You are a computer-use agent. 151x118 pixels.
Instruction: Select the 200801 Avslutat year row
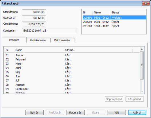click(x=114, y=18)
